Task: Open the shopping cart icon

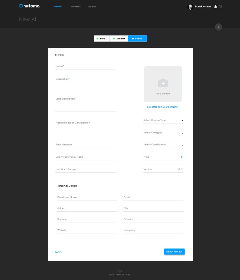Action: click(x=221, y=6)
